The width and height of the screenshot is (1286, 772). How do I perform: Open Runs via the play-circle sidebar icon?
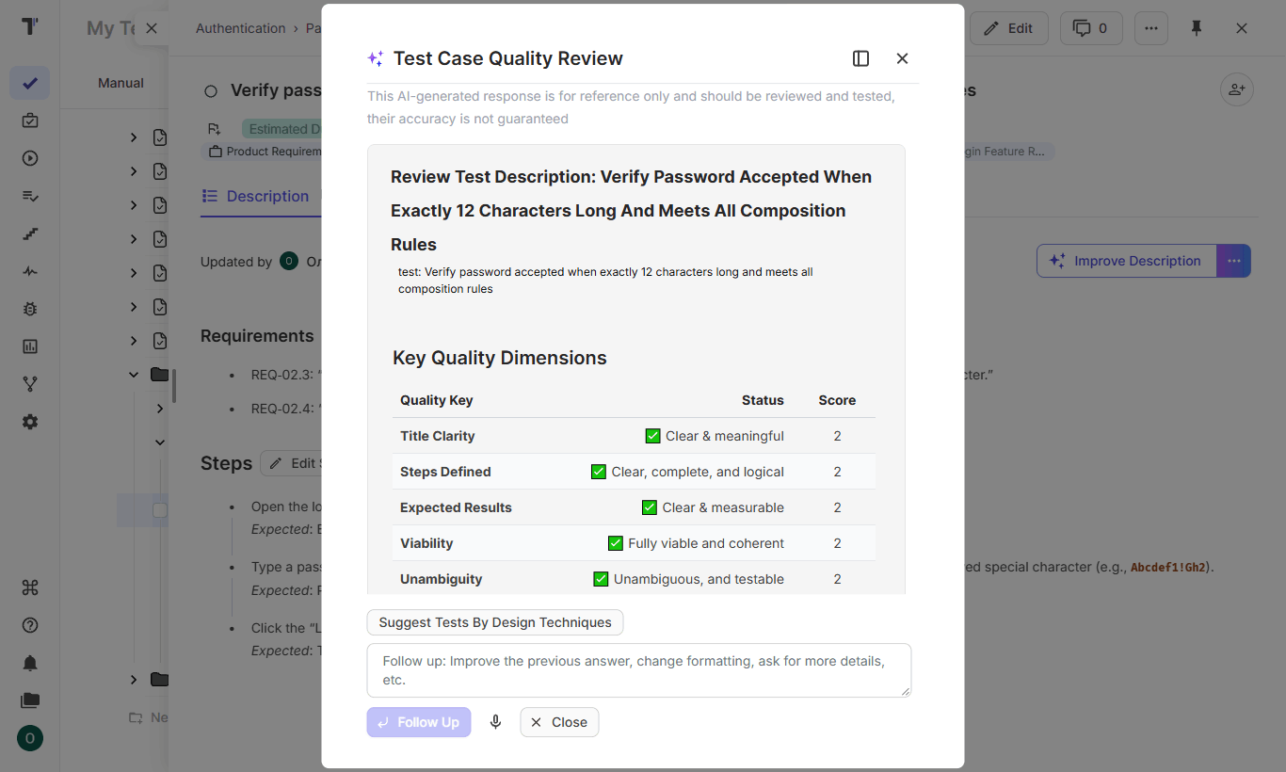[x=30, y=158]
